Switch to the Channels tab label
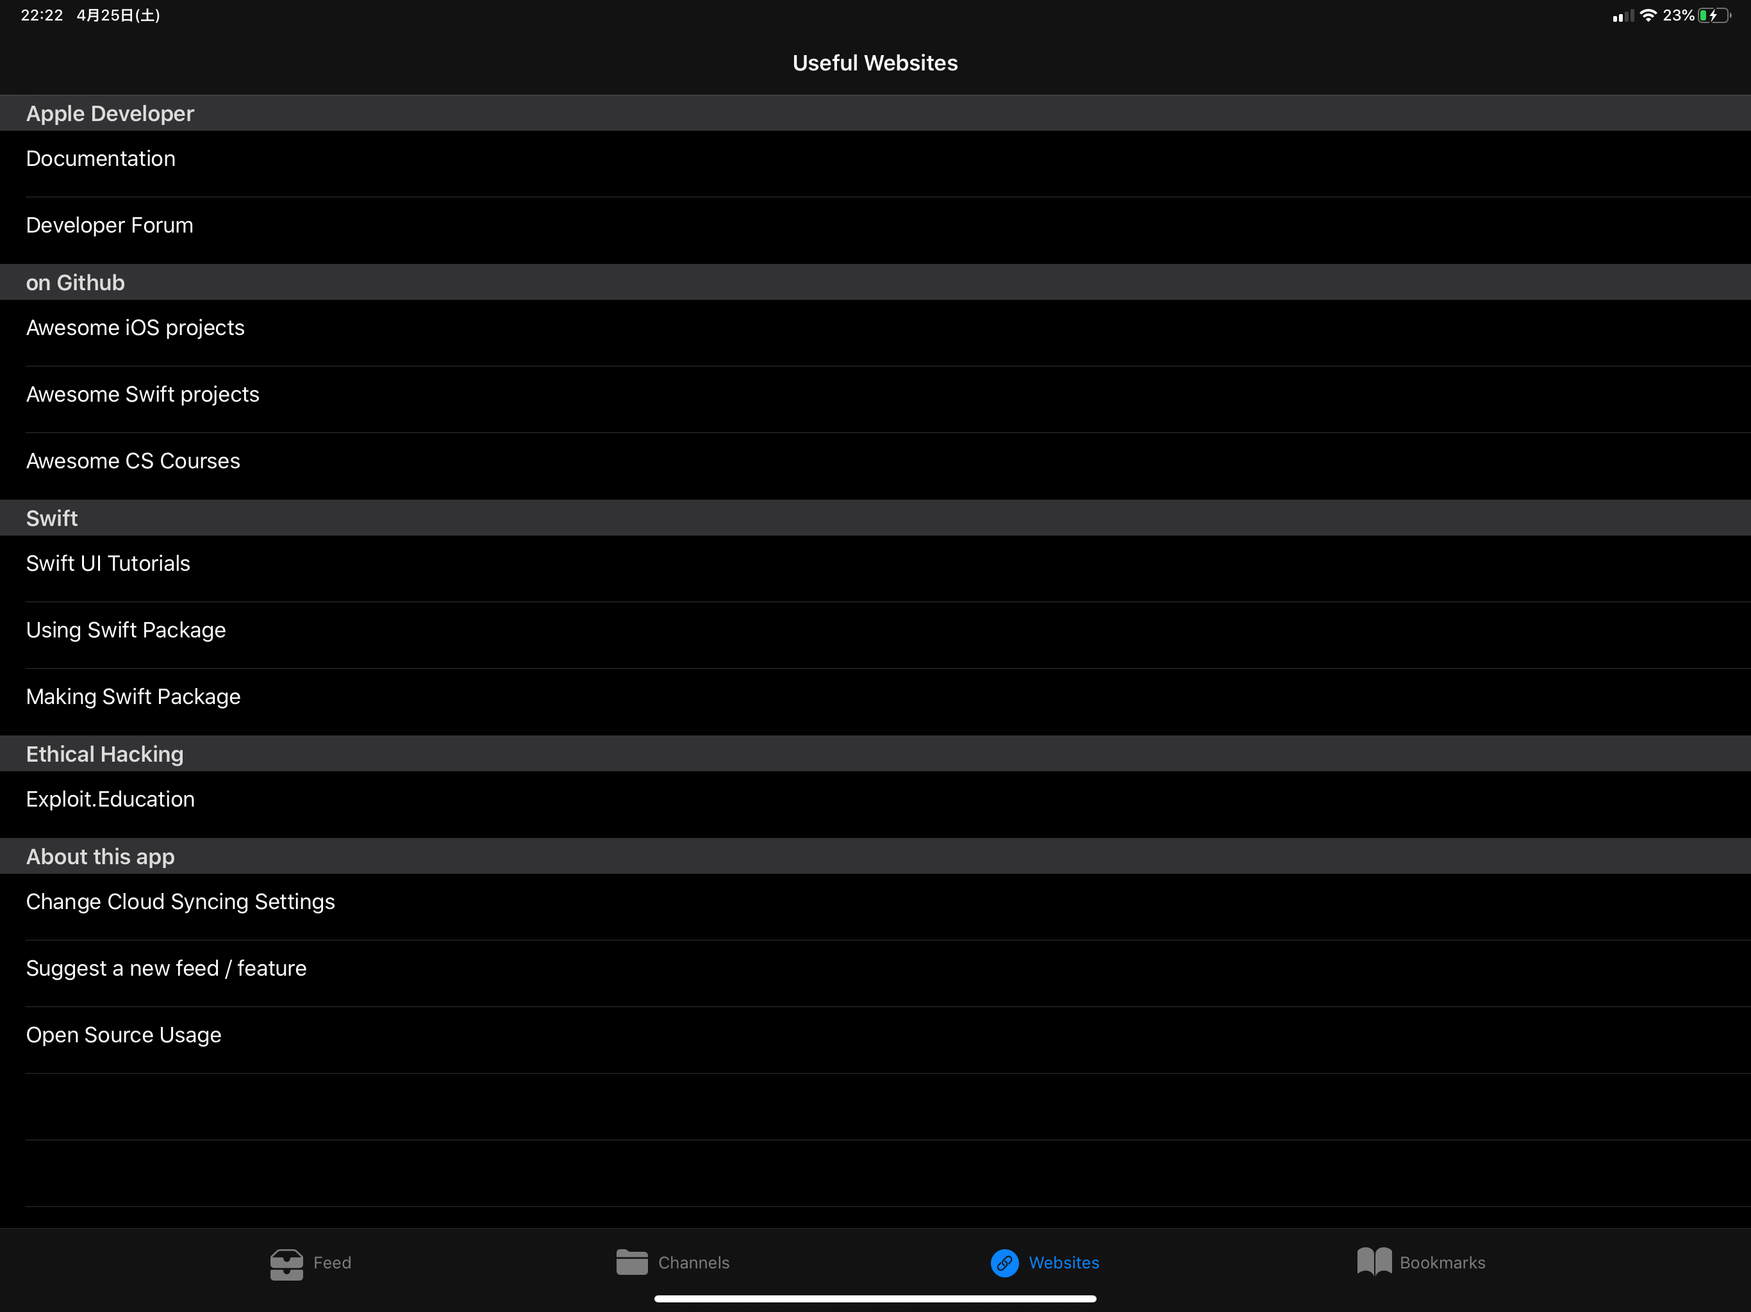 point(693,1263)
